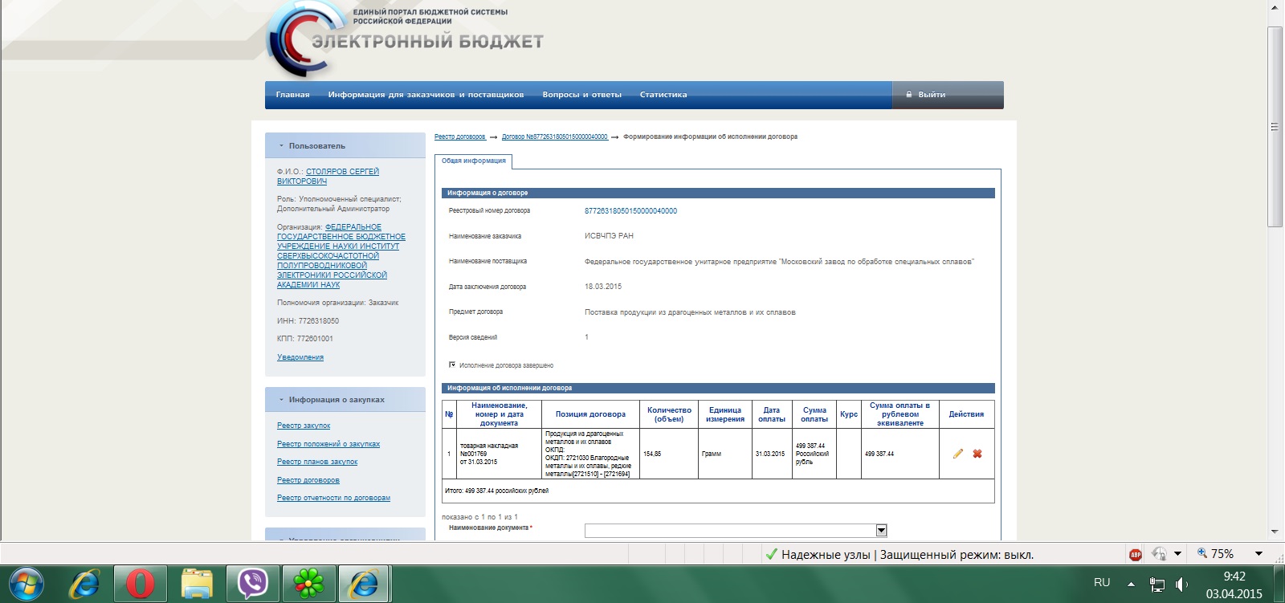The height and width of the screenshot is (603, 1285).
Task: Click the page vertical scrollbar thumb
Action: 1274,126
